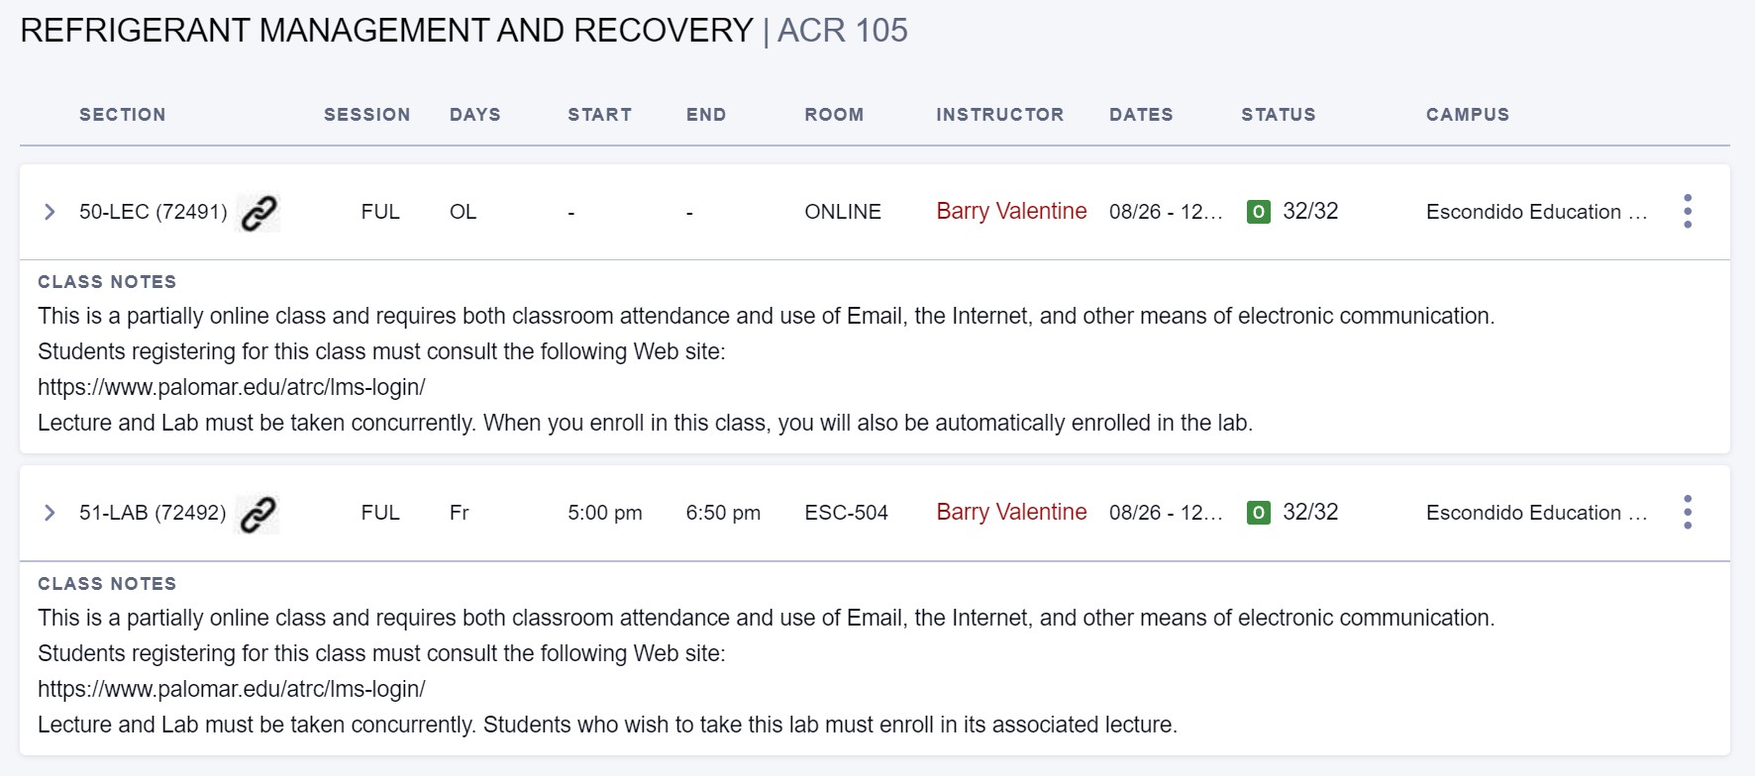Open Barry Valentine link in the lab row
The image size is (1755, 776).
(x=1011, y=513)
